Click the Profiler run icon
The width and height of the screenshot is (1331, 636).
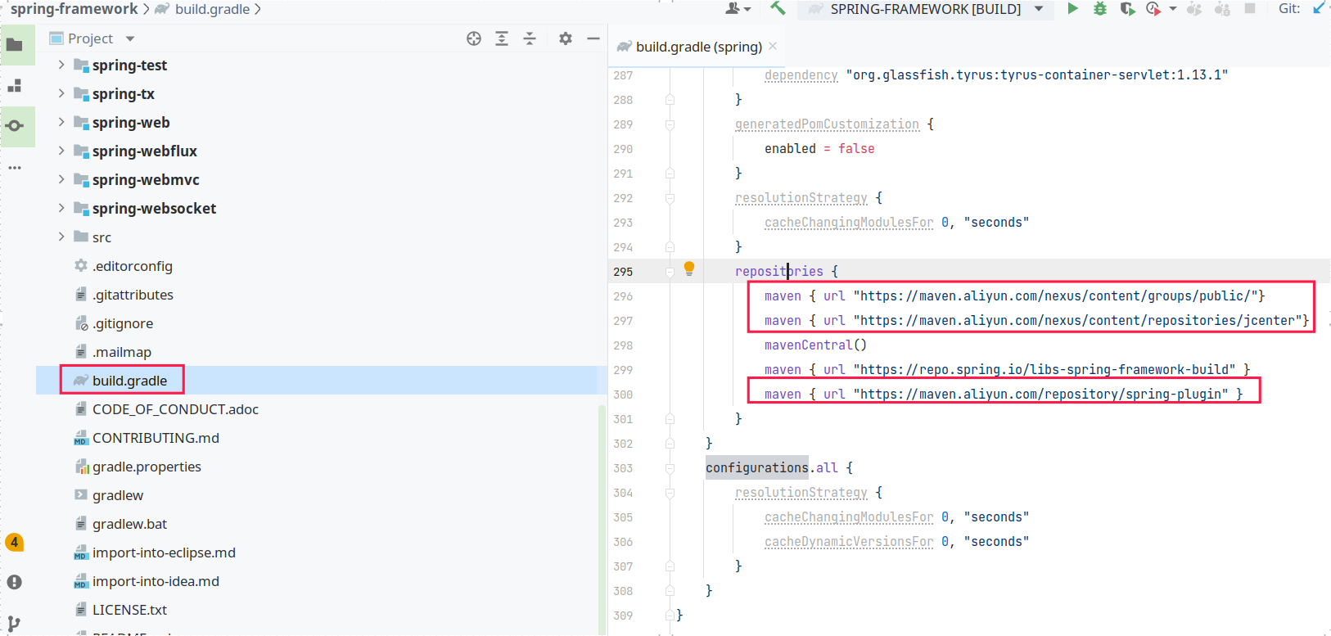click(1153, 8)
